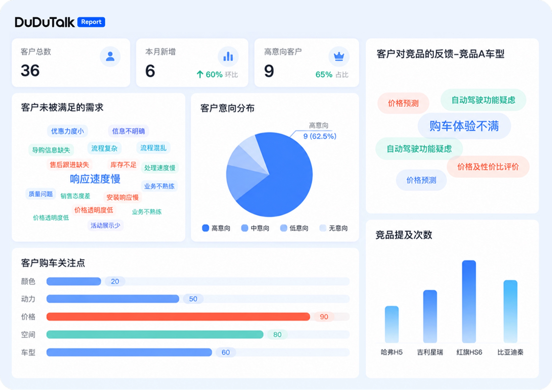Click the blue 价格预测 bubble
This screenshot has width=552, height=390.
tap(421, 180)
